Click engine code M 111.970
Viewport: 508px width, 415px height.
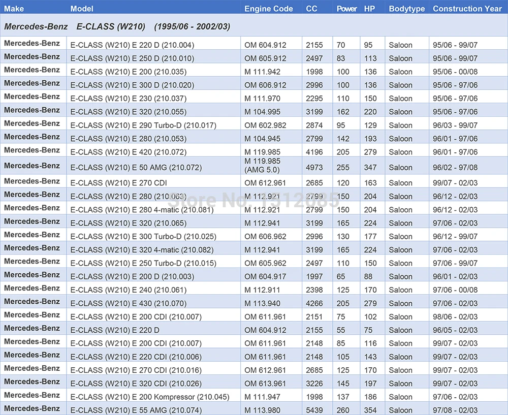[x=263, y=98]
